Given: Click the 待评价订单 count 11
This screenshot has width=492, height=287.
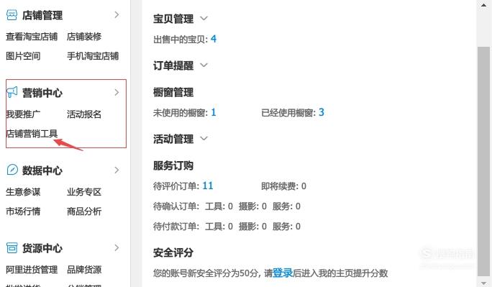Looking at the screenshot, I should click(208, 186).
